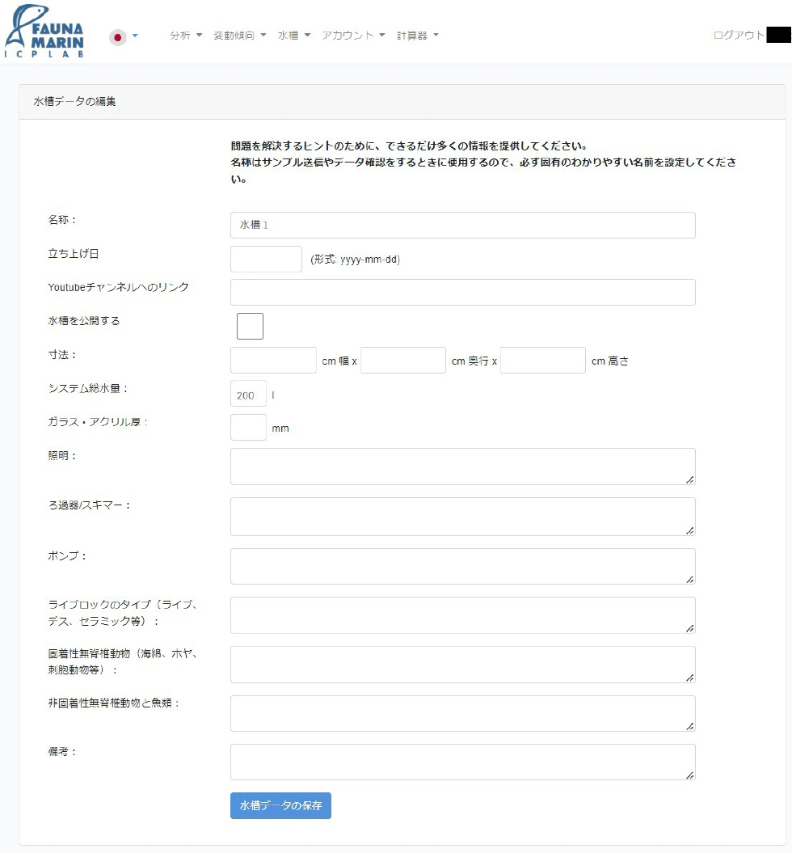Focus the 立ち上げ日 date field
Viewport: 792px width, 853px height.
click(266, 260)
